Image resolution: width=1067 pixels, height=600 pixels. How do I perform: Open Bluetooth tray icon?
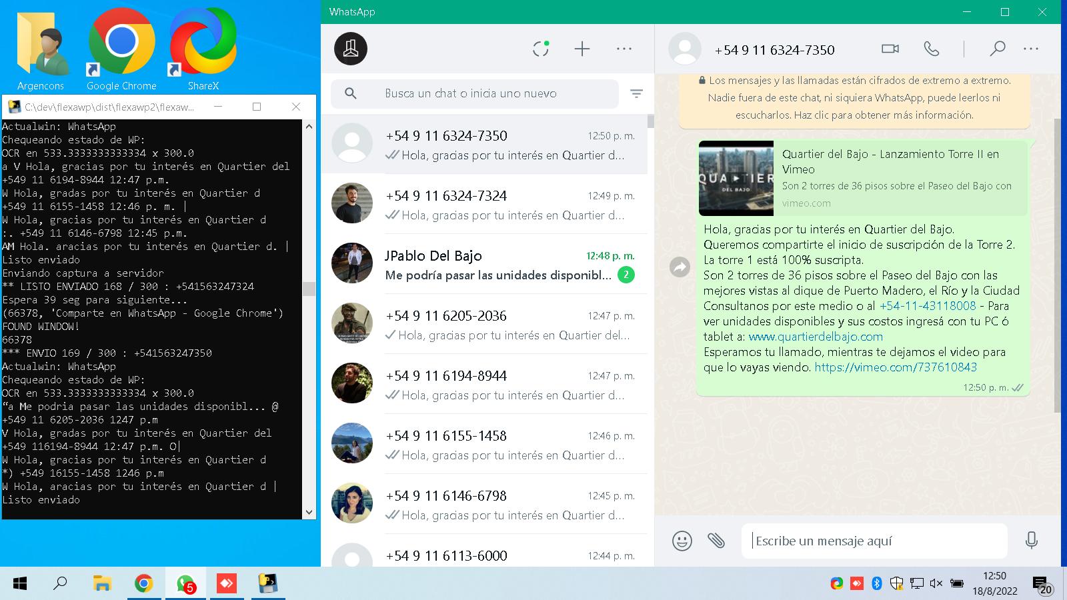(877, 583)
